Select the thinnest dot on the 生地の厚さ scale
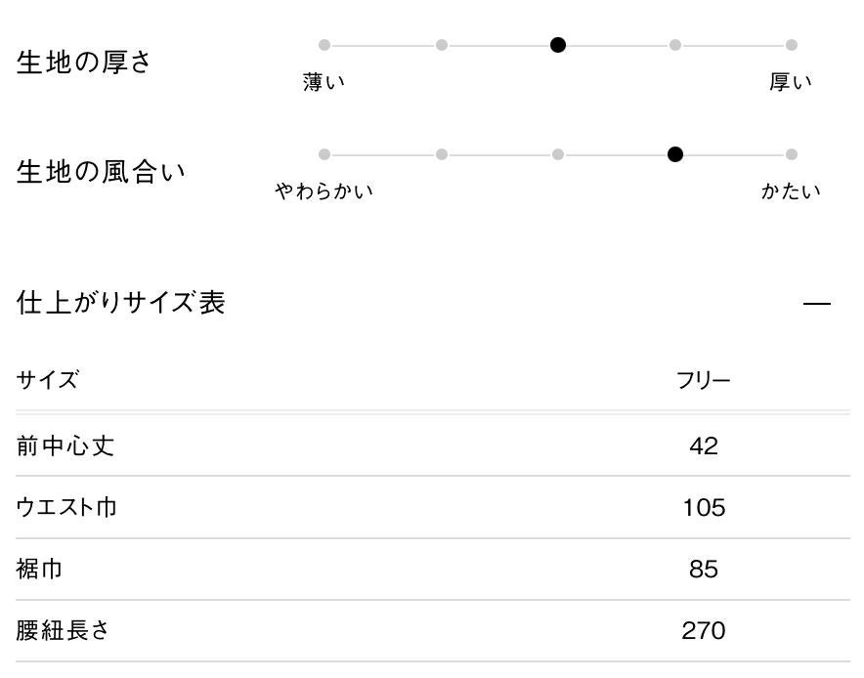This screenshot has height=678, width=864. 324,45
